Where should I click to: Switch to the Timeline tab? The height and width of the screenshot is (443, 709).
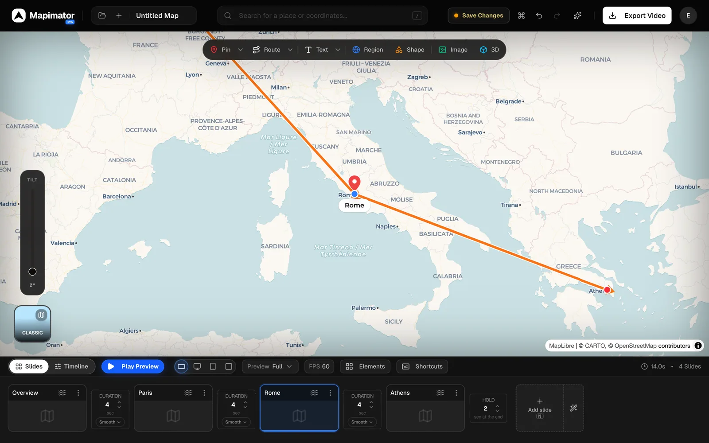(71, 366)
